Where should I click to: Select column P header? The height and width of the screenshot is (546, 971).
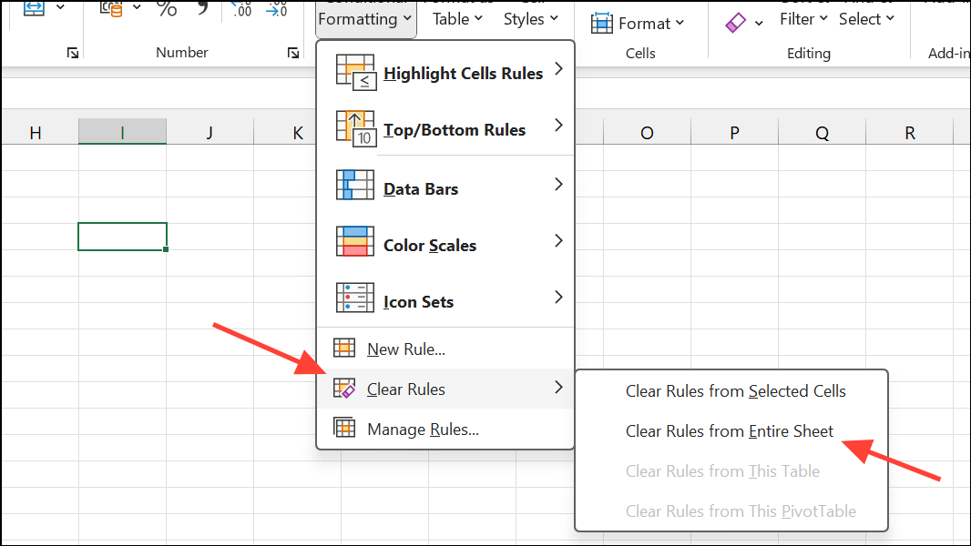(x=734, y=133)
